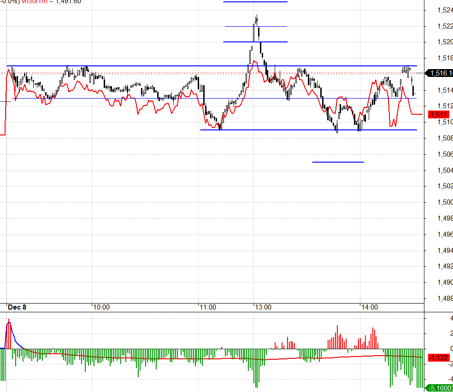
Task: Select the 13:00 time axis label
Action: tap(263, 307)
